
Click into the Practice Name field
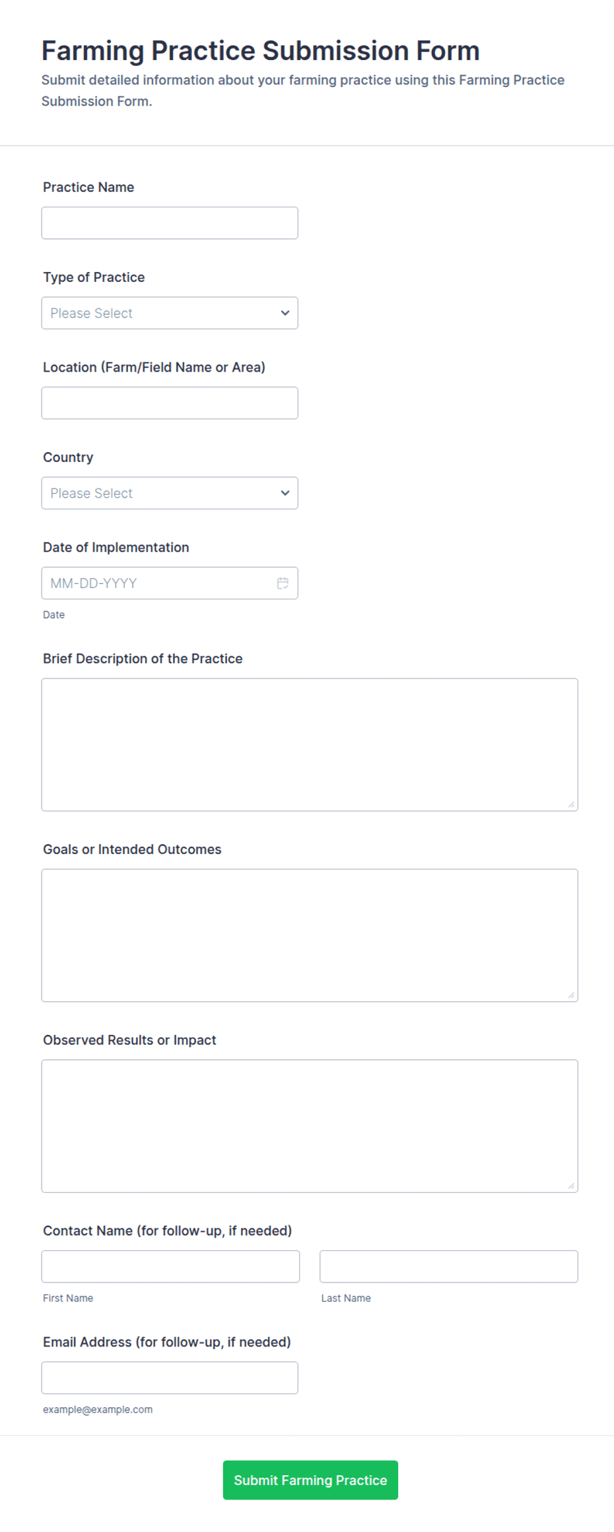pos(170,223)
